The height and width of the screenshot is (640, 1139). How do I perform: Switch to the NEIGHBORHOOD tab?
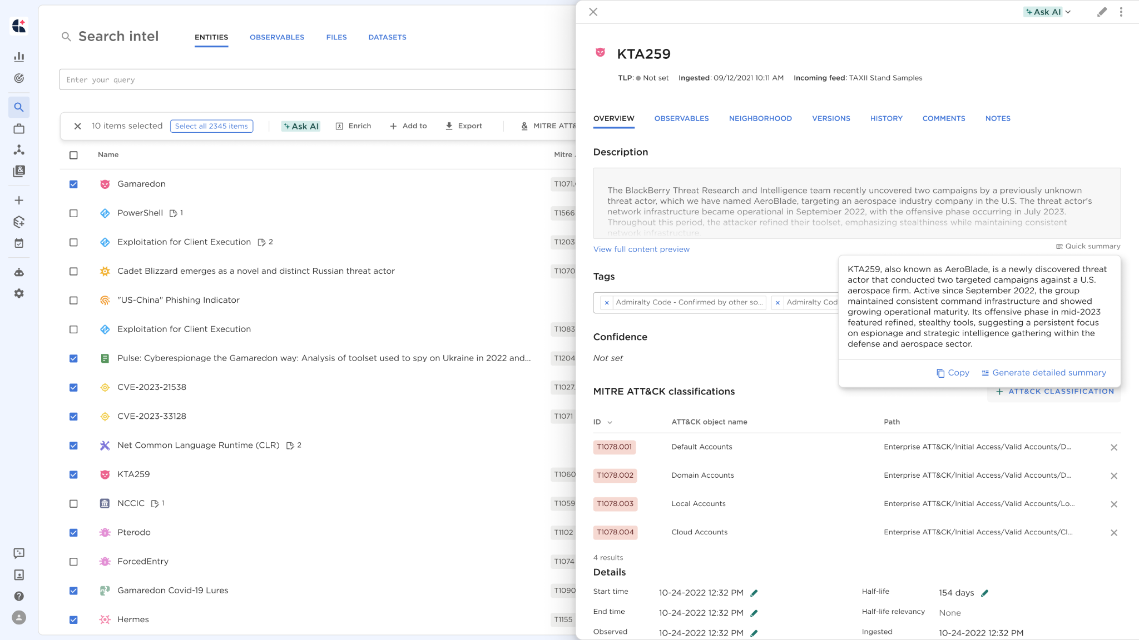[760, 118]
